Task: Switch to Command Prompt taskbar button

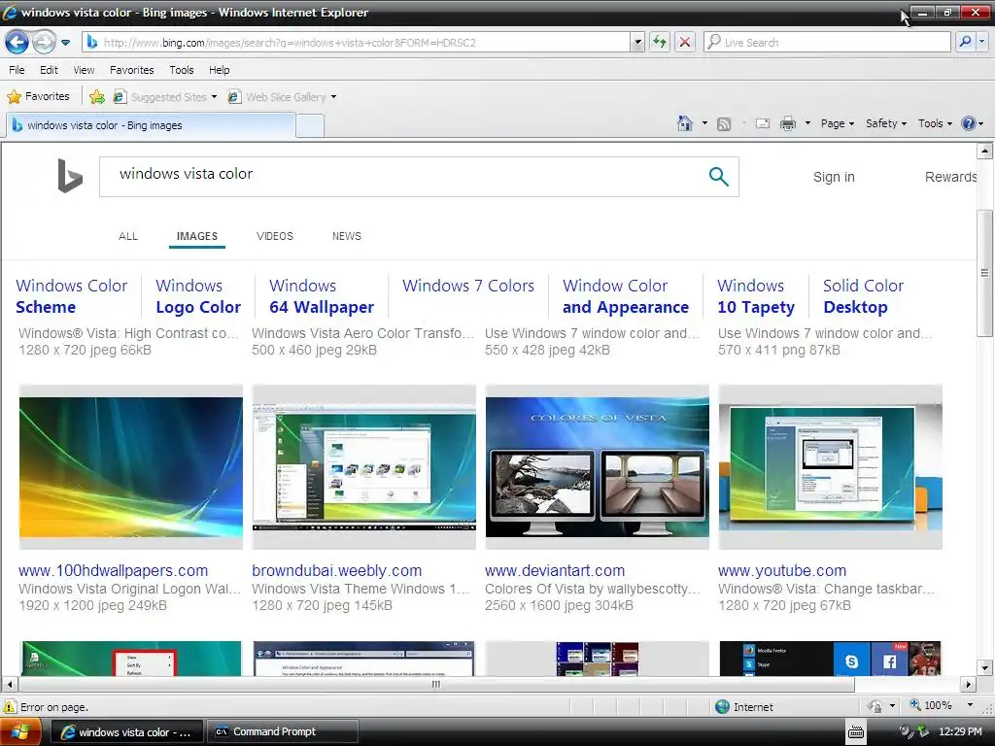Action: (x=283, y=731)
